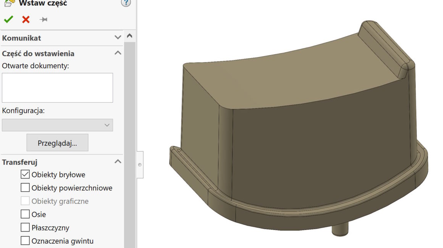Click the Wstaw część part icon in the header
443x248 pixels.
9,3
